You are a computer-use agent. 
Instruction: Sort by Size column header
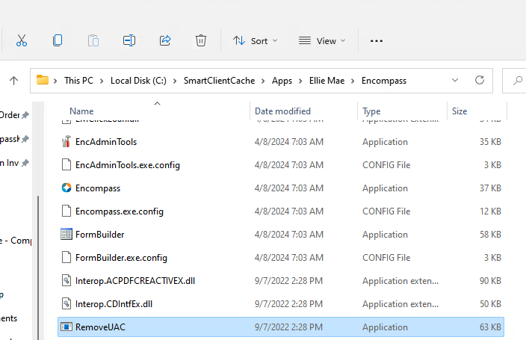[460, 111]
